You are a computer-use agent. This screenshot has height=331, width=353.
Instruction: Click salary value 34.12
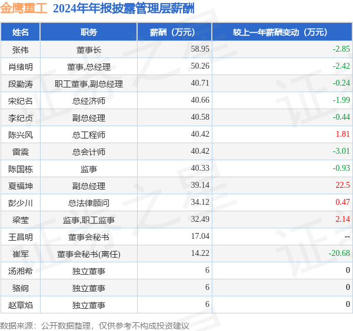click(200, 202)
